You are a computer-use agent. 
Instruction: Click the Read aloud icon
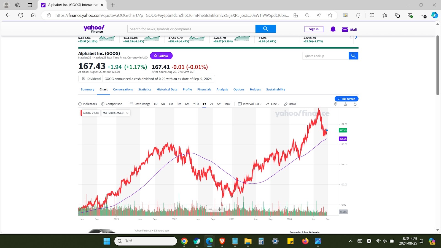[x=319, y=15]
